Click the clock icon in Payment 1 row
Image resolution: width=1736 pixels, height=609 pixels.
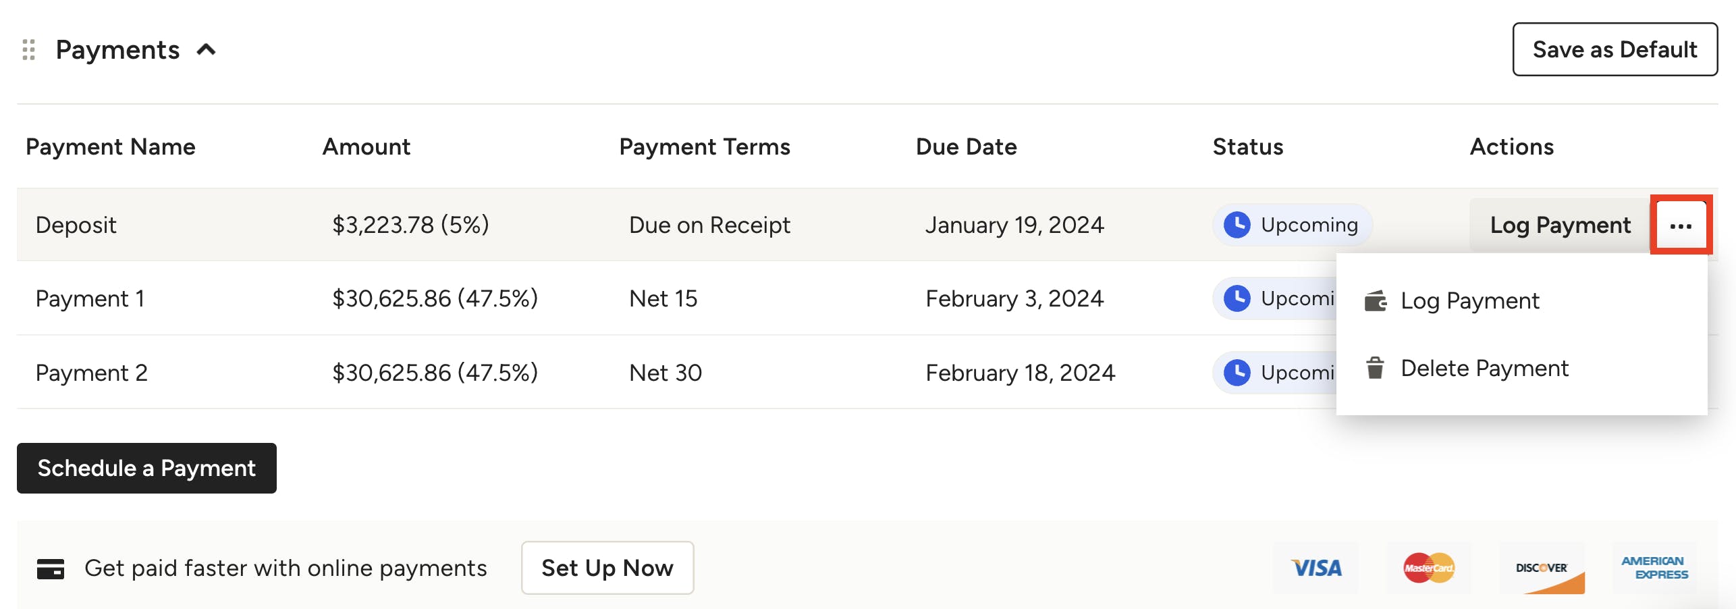click(1237, 298)
